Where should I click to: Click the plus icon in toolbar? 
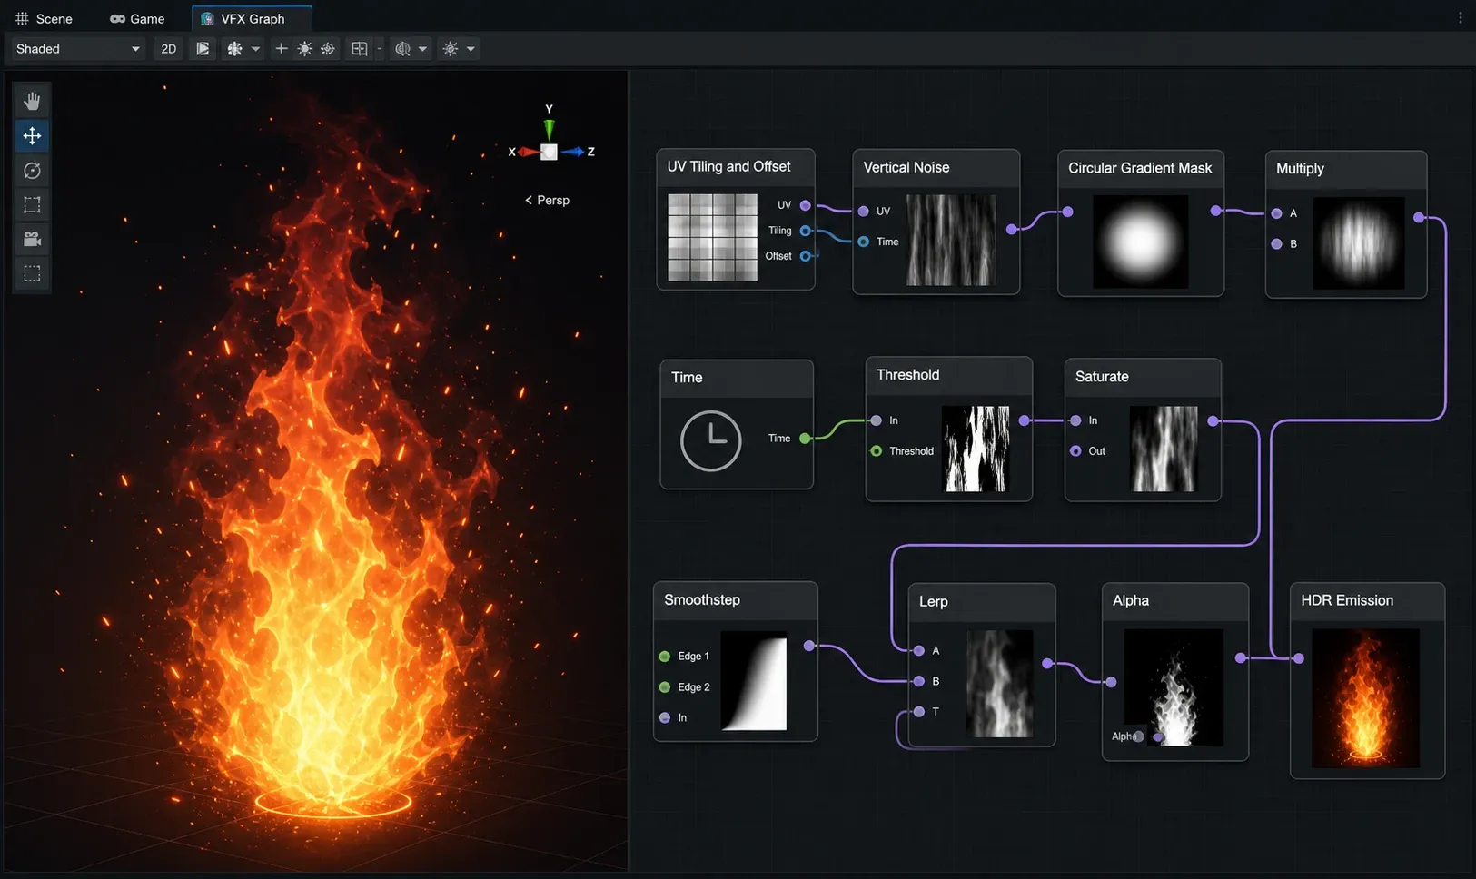(282, 49)
